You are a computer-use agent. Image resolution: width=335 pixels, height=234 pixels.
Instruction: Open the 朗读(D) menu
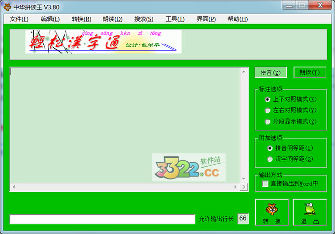(113, 19)
